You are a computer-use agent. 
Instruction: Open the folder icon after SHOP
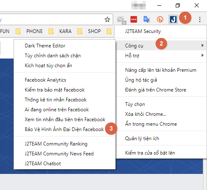(109, 31)
